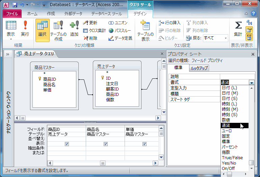Select ユーロ in format list

235,131
